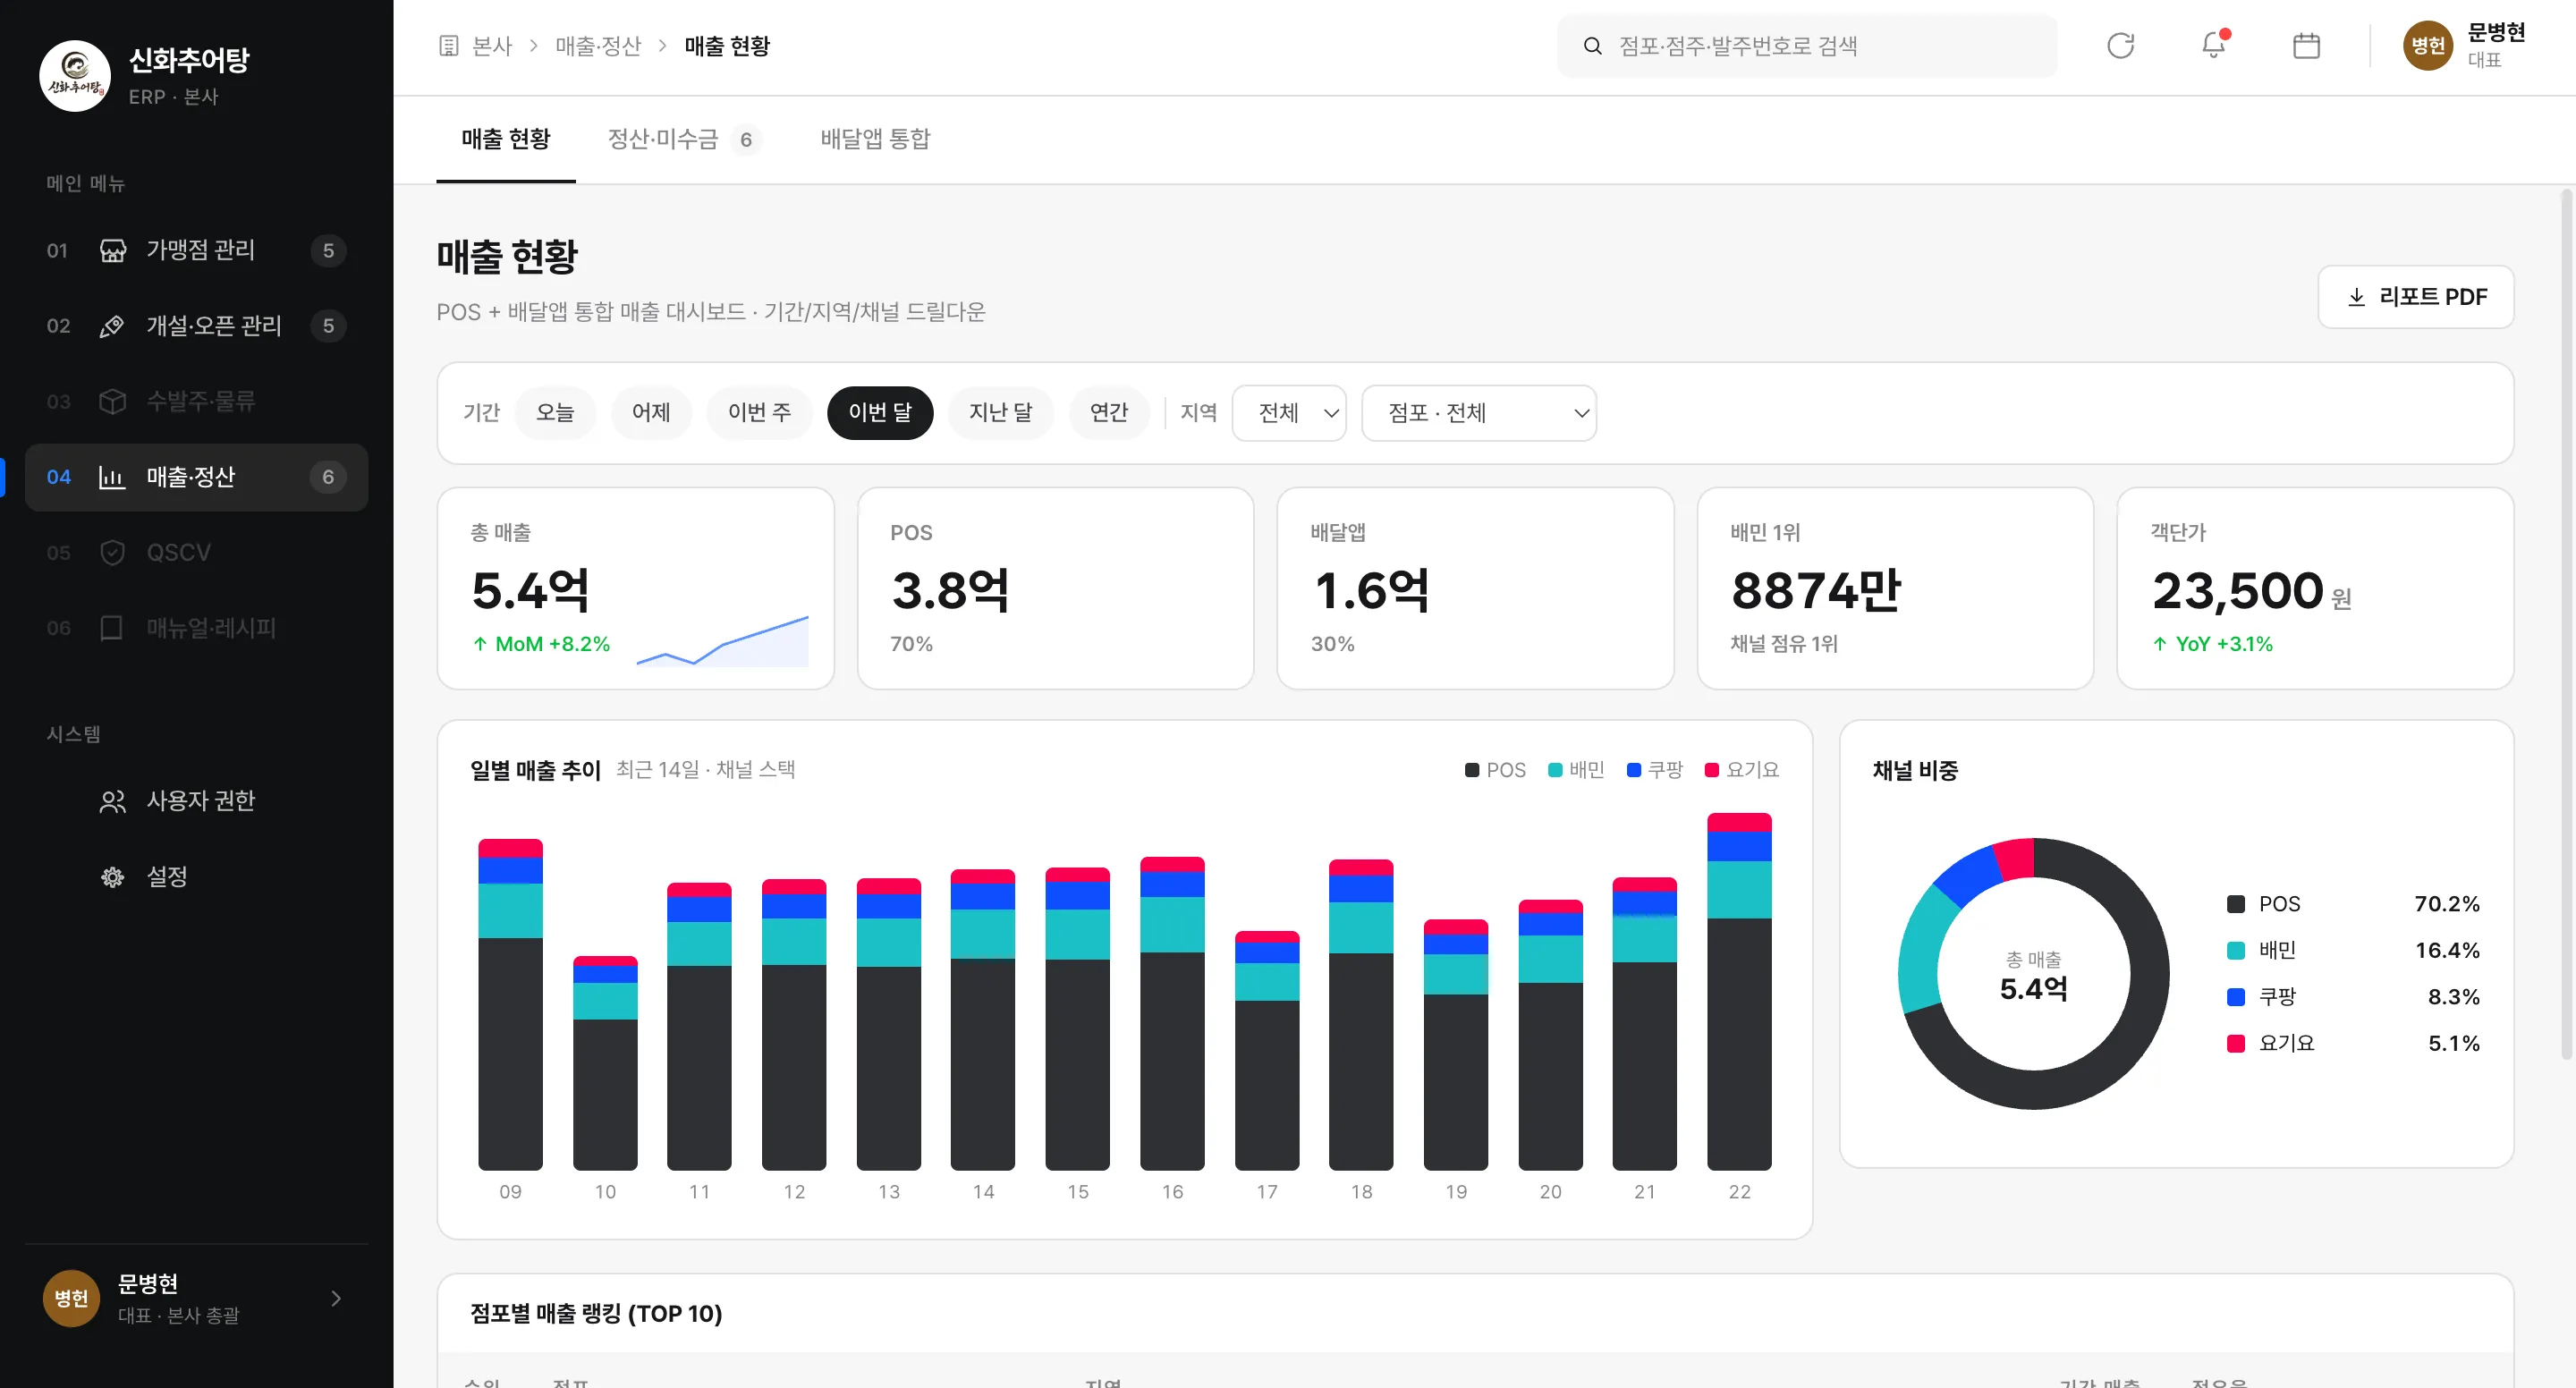Click the badge 5 beside 가맹점 관리

click(x=328, y=250)
